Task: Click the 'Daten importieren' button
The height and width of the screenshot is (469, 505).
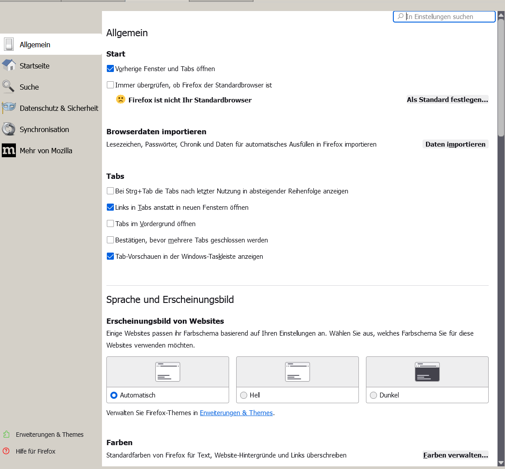Action: pos(455,144)
